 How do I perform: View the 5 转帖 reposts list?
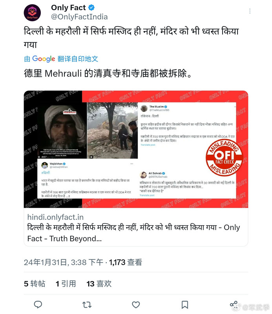point(35,284)
